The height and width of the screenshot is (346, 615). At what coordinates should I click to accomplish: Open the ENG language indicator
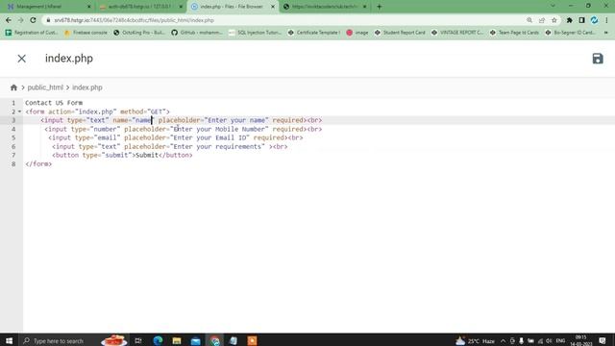click(560, 340)
